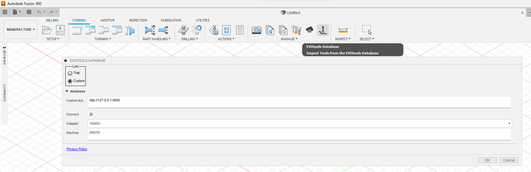Select the Custom link radio button
The image size is (531, 172).
point(70,81)
